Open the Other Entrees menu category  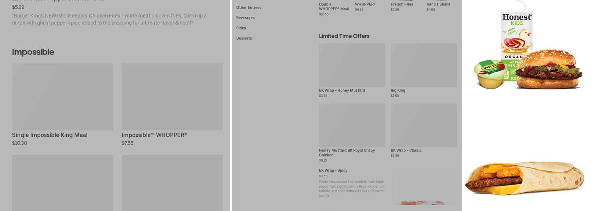249,8
